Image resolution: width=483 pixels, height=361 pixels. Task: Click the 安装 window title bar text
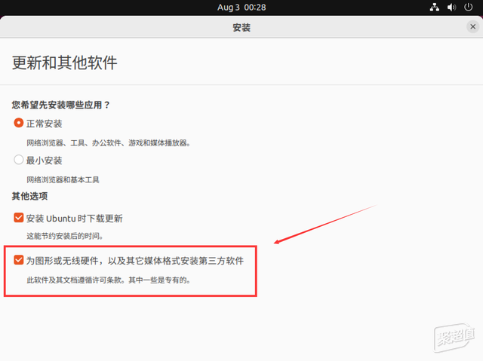point(241,27)
